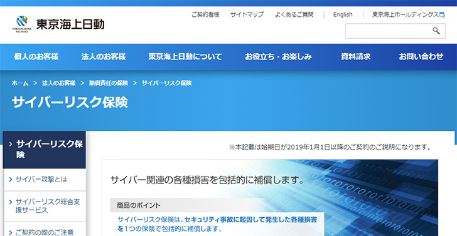Open the サイトマップ link

click(x=247, y=14)
